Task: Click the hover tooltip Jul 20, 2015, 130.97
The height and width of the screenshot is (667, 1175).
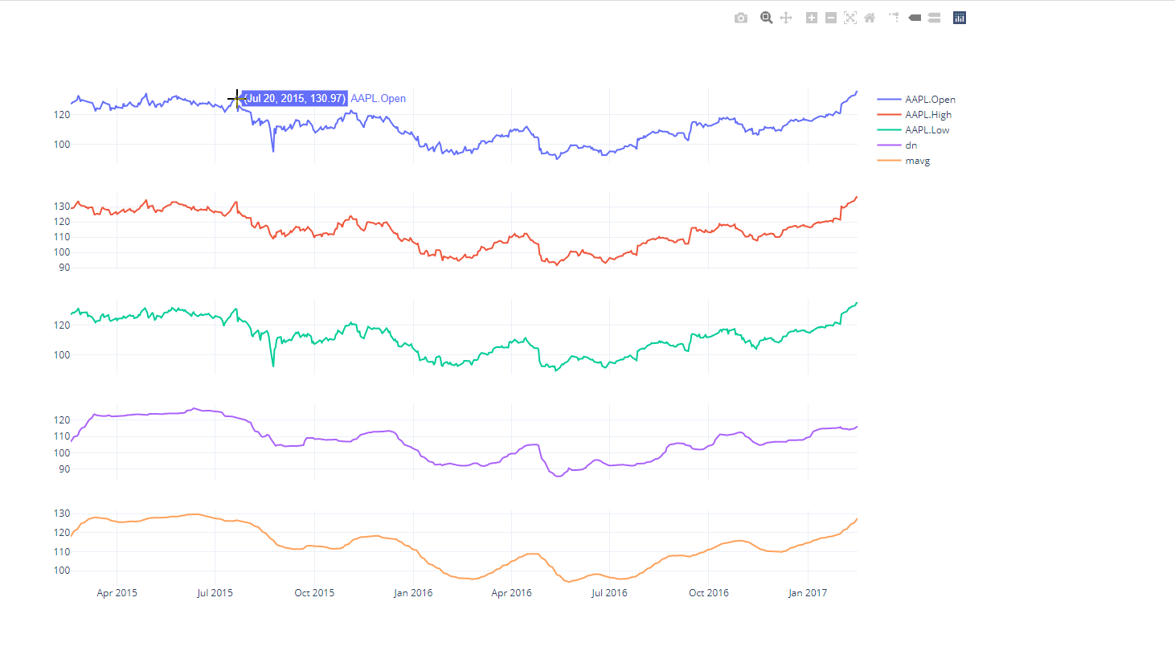Action: tap(295, 98)
